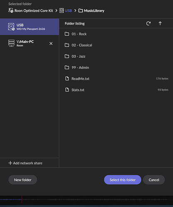The image size is (173, 207).
Task: Add a network share
Action: click(x=25, y=163)
